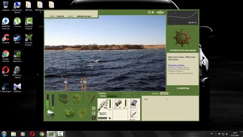The image size is (243, 137).
Task: Select the Русская Рыбалка desktop shortcut
Action: coord(29,40)
